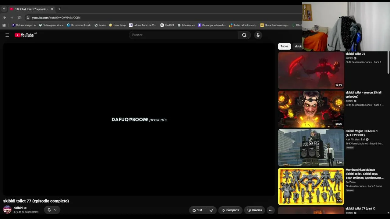This screenshot has height=219, width=390.
Task: Open the ChatGPT bookmark
Action: click(167, 25)
